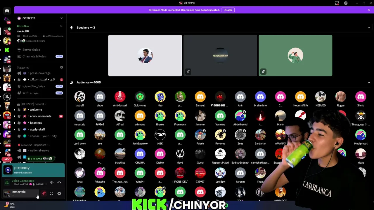Open audience member Anti-fassad's avatar

120,97
